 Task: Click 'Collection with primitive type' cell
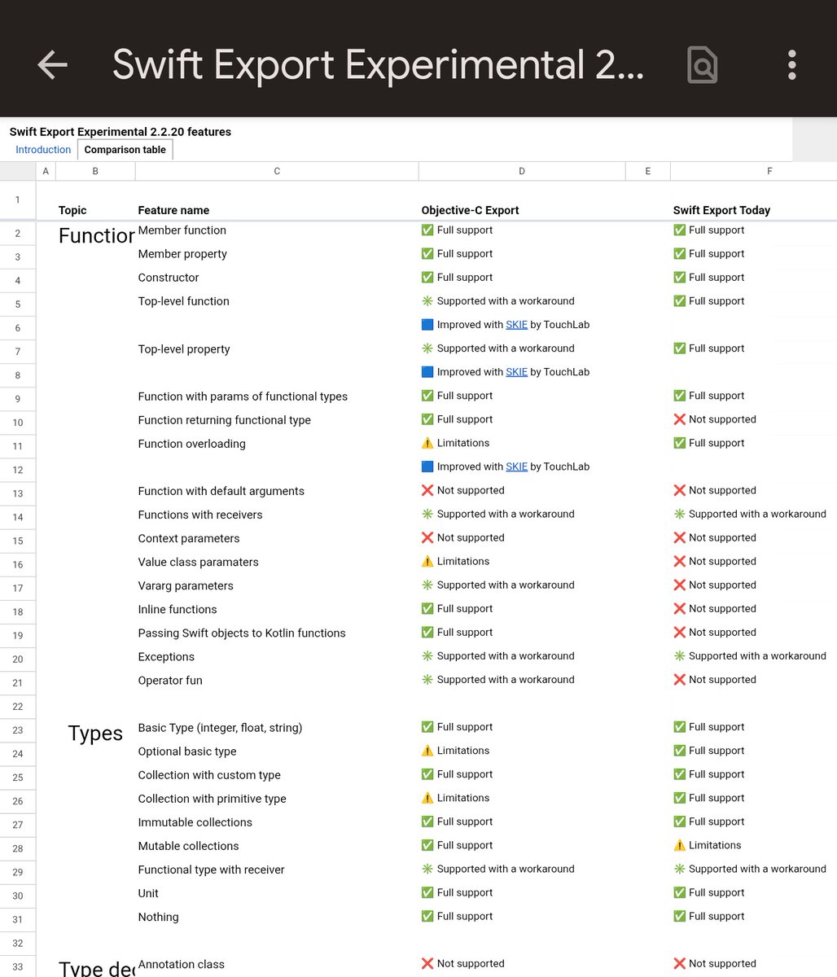click(x=213, y=799)
